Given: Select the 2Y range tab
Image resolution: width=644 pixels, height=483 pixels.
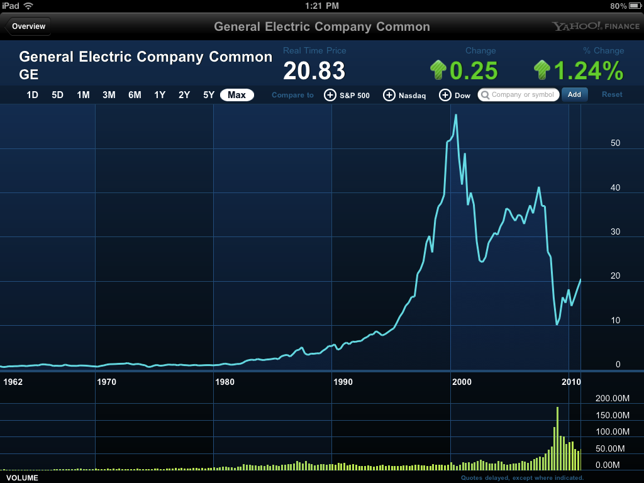Looking at the screenshot, I should coord(184,94).
